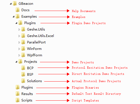Open the Examples folder label

click(x=29, y=17)
